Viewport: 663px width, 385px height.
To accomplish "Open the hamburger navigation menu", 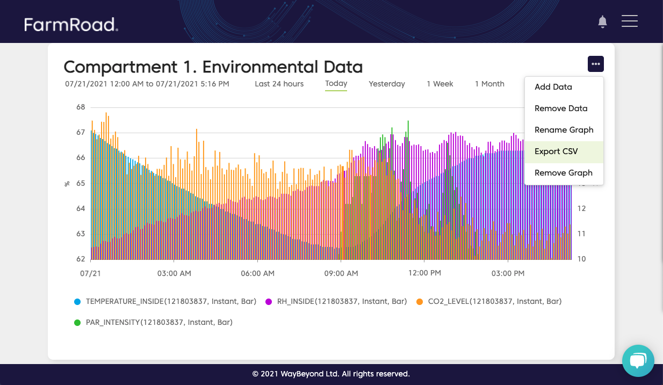I will [x=629, y=21].
